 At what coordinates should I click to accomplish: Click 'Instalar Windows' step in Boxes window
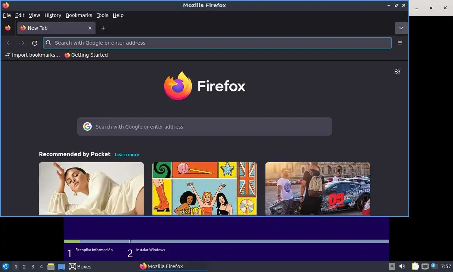click(x=150, y=250)
